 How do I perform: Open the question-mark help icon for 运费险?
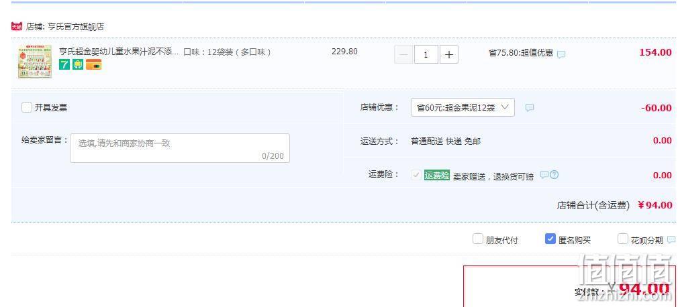(554, 174)
